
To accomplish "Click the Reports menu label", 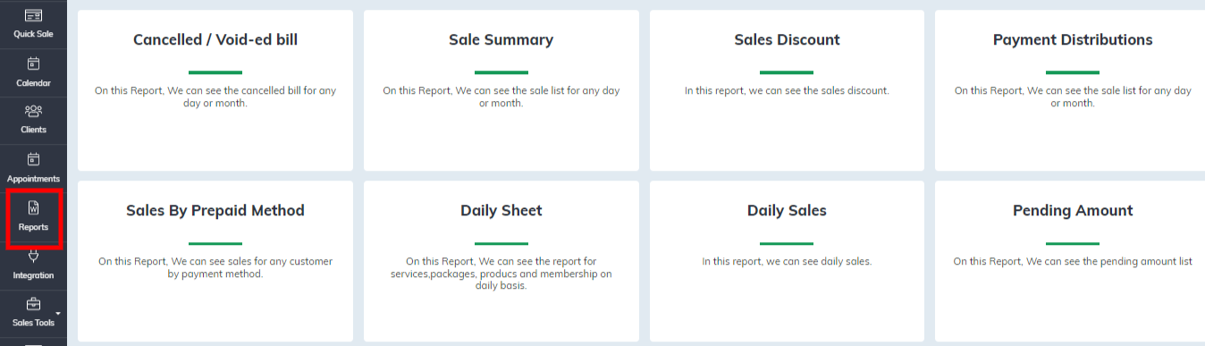I will coord(33,227).
